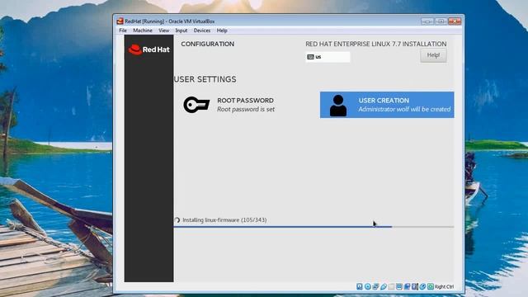The height and width of the screenshot is (297, 528).
Task: Open the Machine menu
Action: (143, 31)
